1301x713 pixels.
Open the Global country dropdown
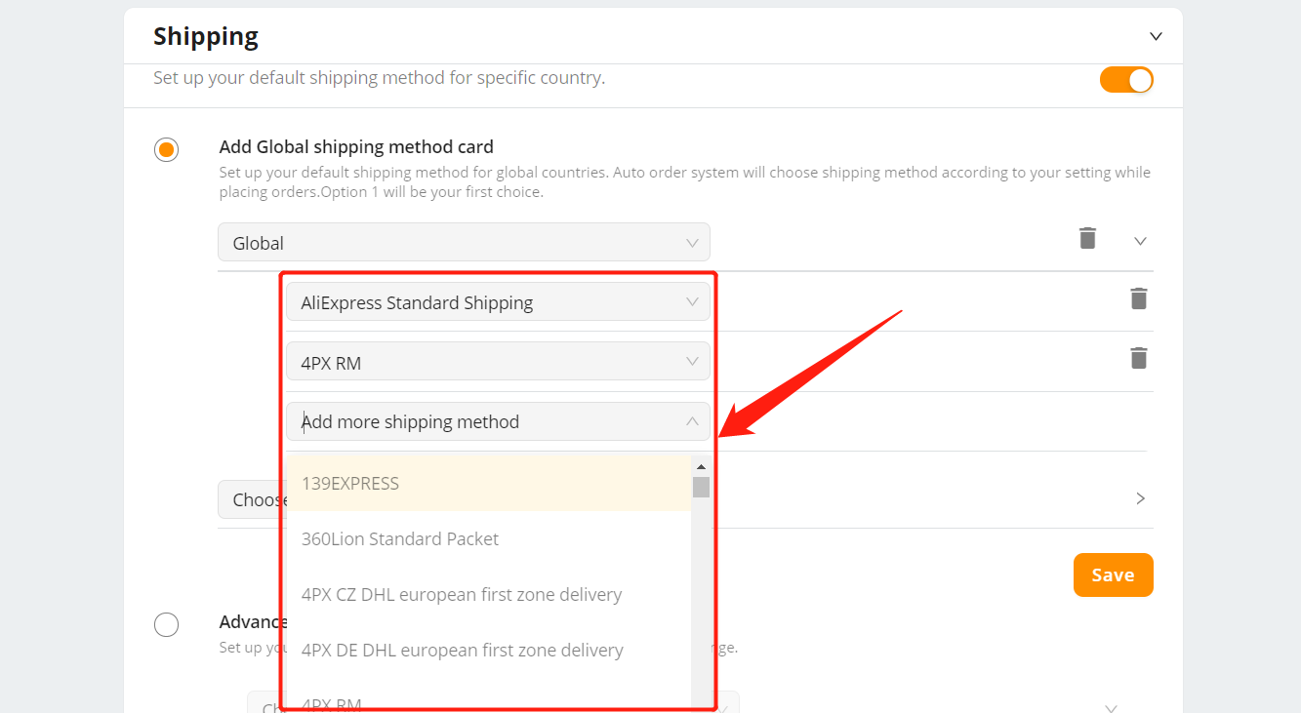click(x=464, y=242)
